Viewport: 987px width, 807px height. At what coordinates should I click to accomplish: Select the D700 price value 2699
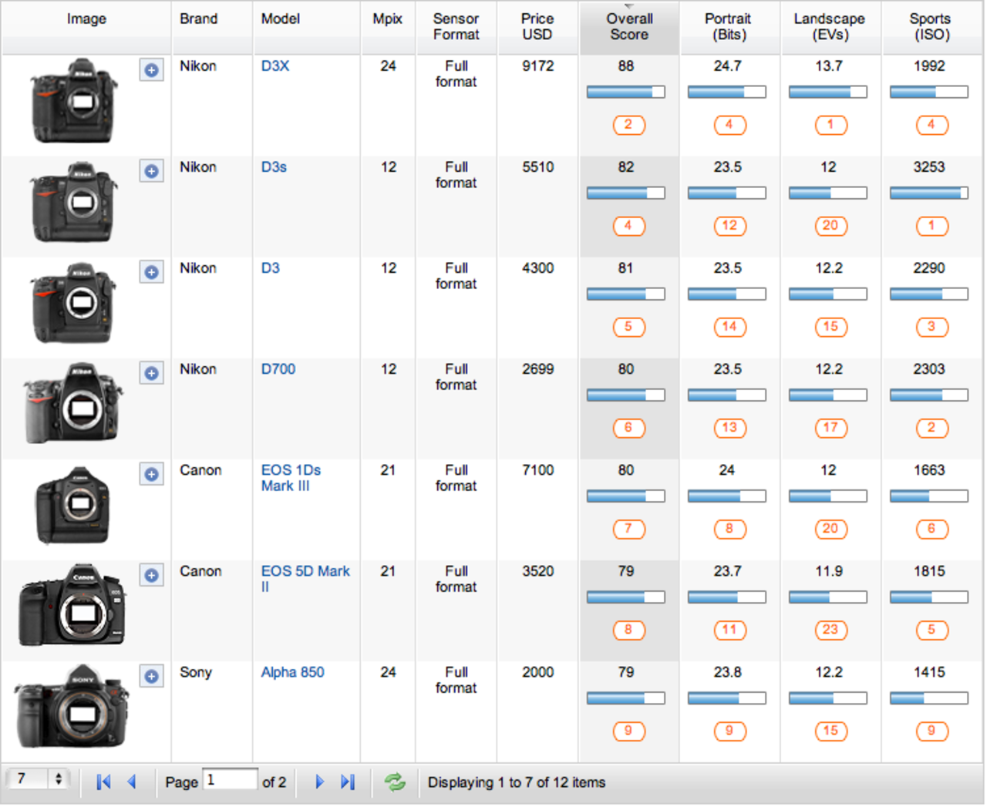(x=538, y=369)
